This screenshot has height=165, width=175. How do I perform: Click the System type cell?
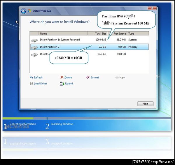132,40
